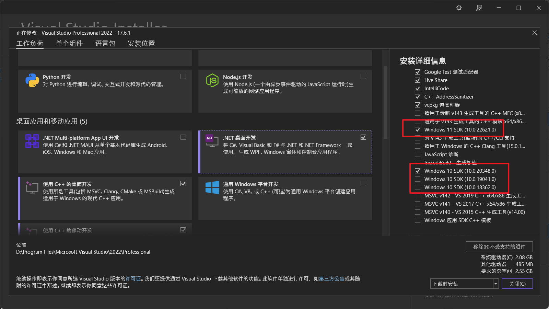Click the .NET MAUI workload icon
The image size is (549, 309).
(x=32, y=141)
